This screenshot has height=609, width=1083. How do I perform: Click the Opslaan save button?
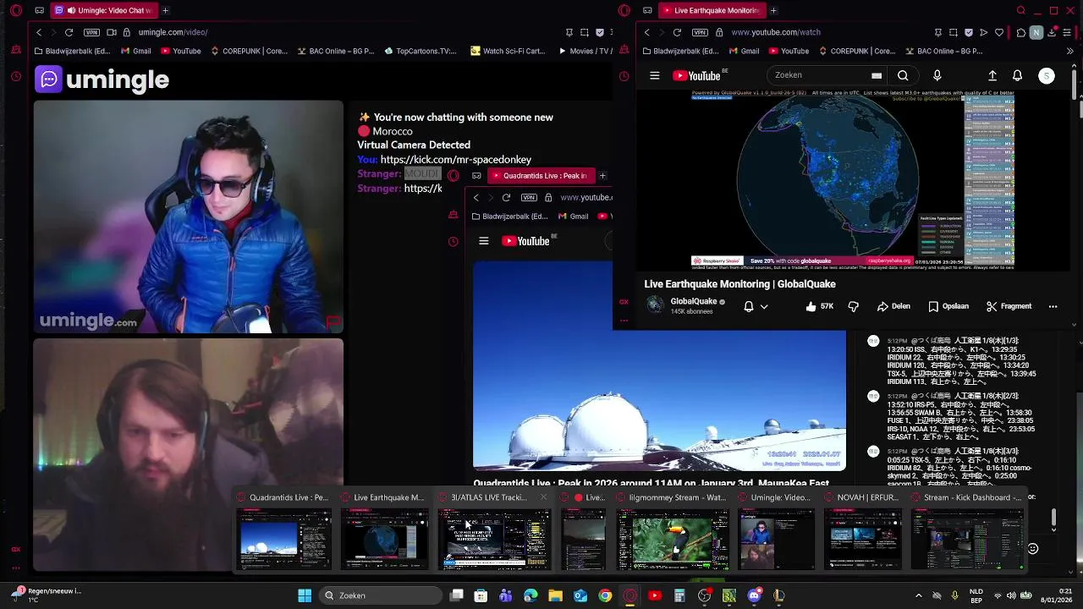tap(948, 306)
